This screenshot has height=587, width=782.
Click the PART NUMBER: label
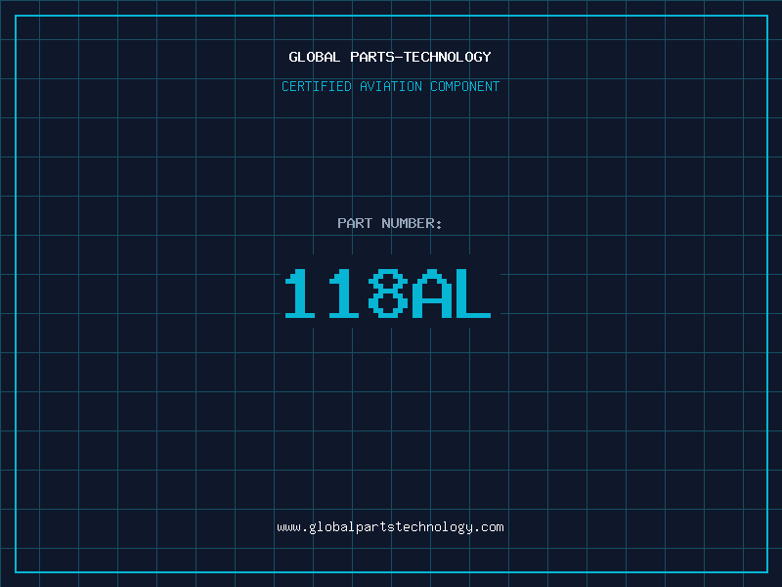coord(390,223)
